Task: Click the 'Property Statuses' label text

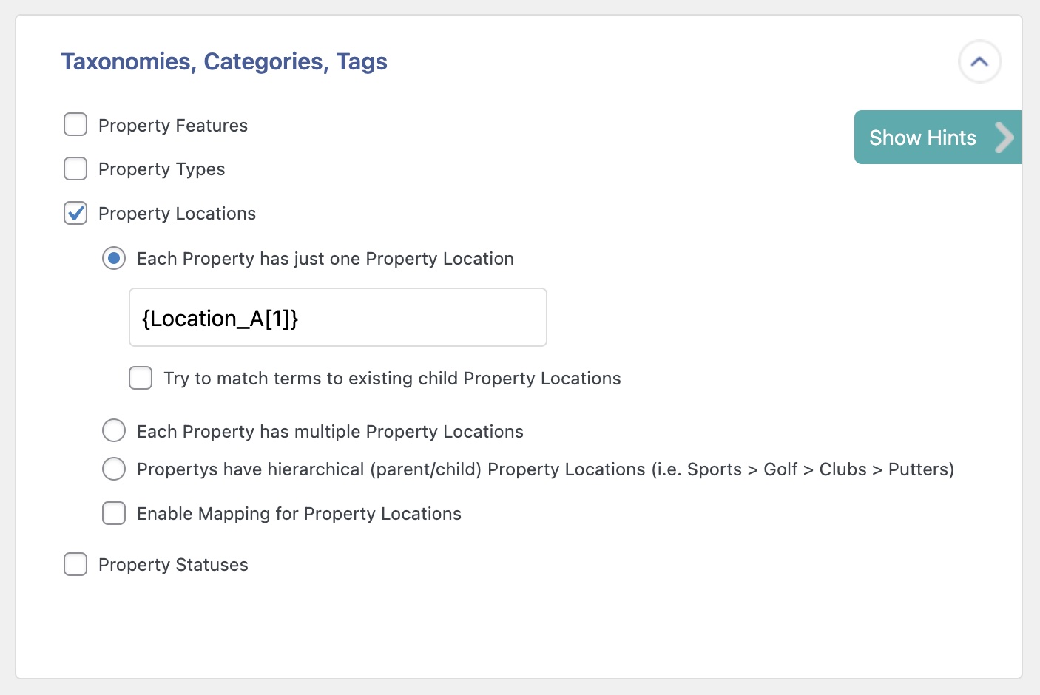Action: tap(173, 564)
